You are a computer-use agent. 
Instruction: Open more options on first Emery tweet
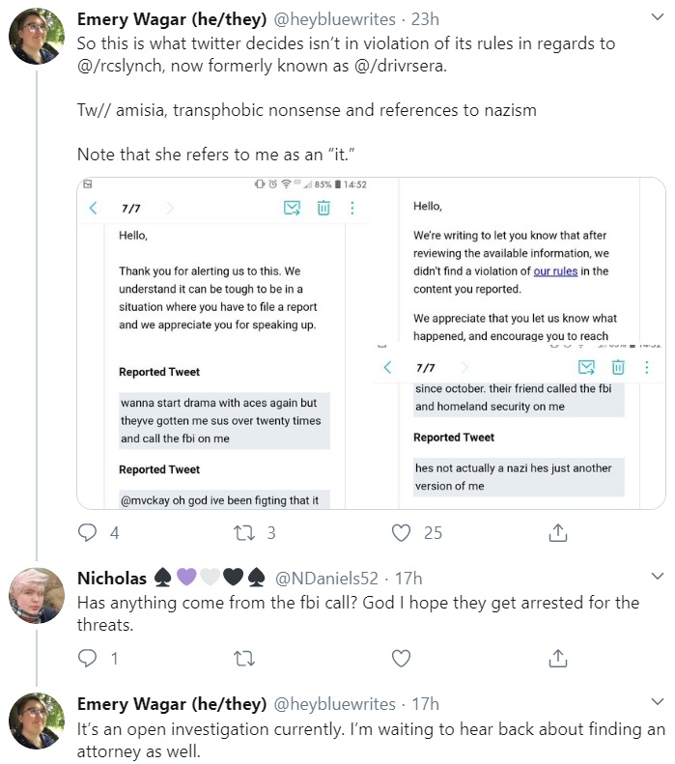coord(658,17)
